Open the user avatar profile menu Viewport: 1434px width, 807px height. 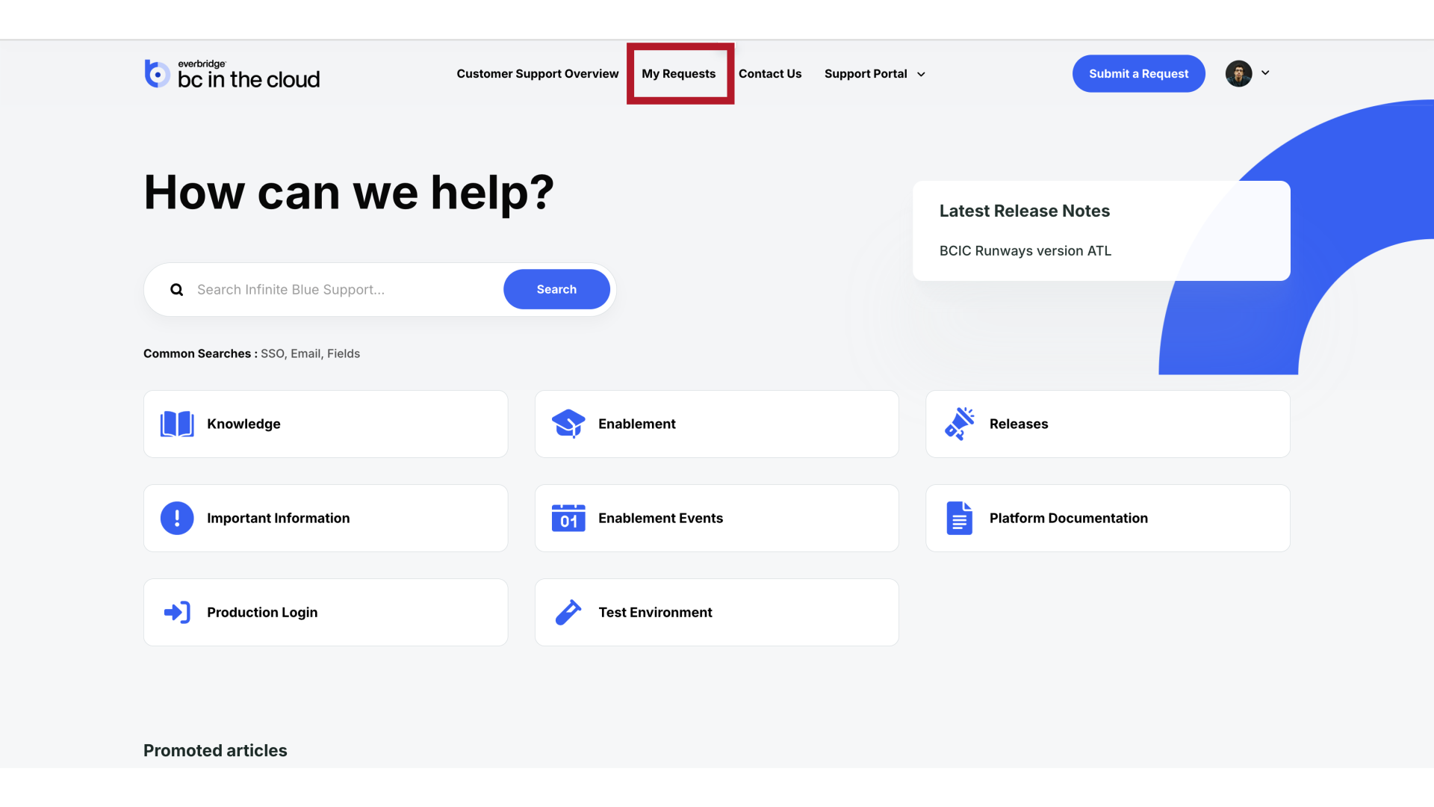click(1238, 73)
